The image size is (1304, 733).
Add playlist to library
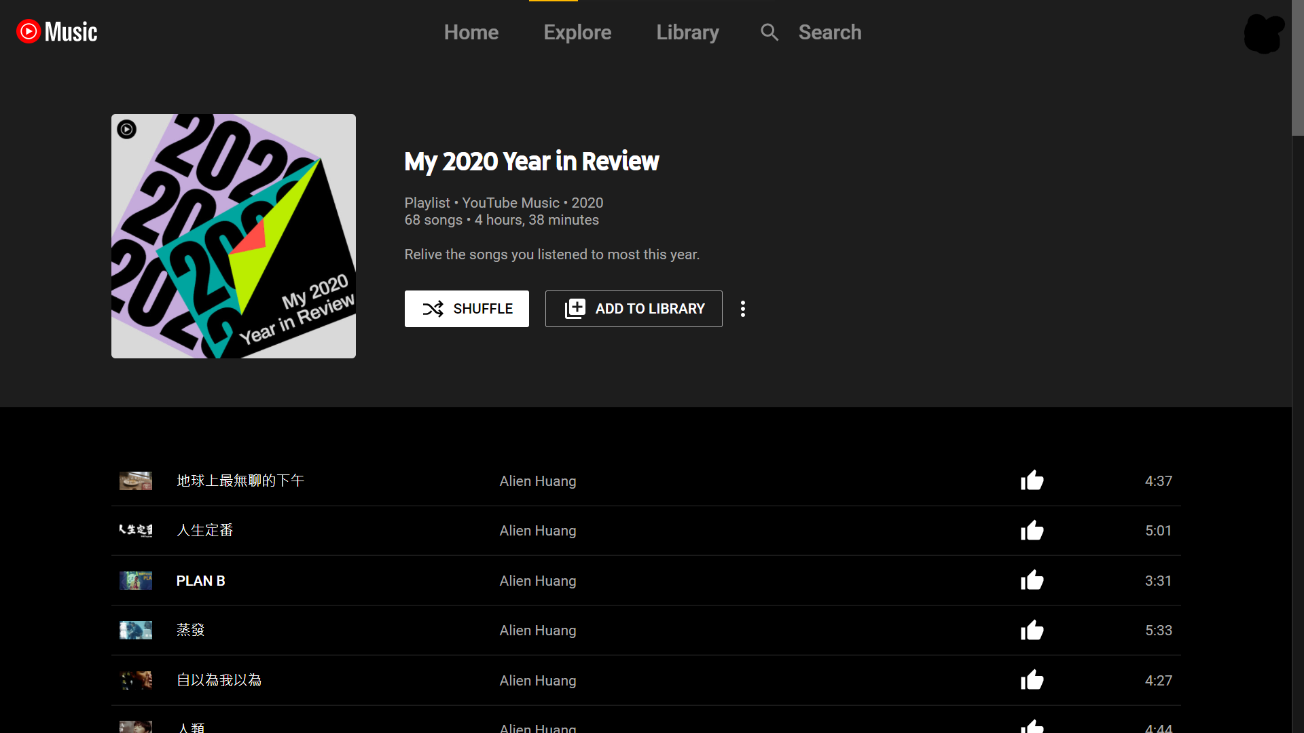pos(634,309)
